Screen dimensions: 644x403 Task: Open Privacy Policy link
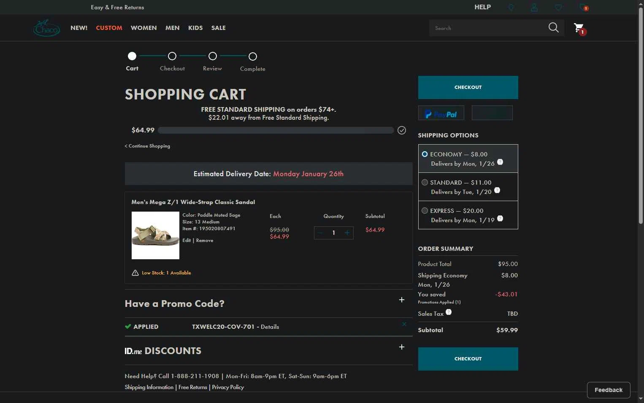point(228,387)
